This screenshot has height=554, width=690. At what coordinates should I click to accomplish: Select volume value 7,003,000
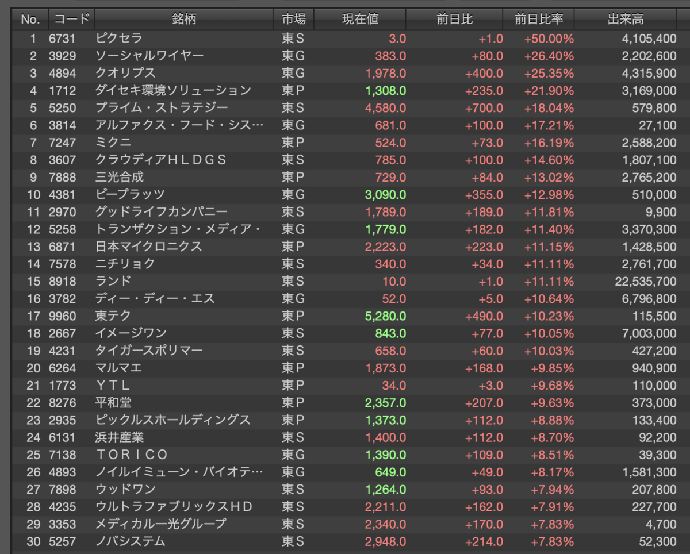tap(649, 333)
